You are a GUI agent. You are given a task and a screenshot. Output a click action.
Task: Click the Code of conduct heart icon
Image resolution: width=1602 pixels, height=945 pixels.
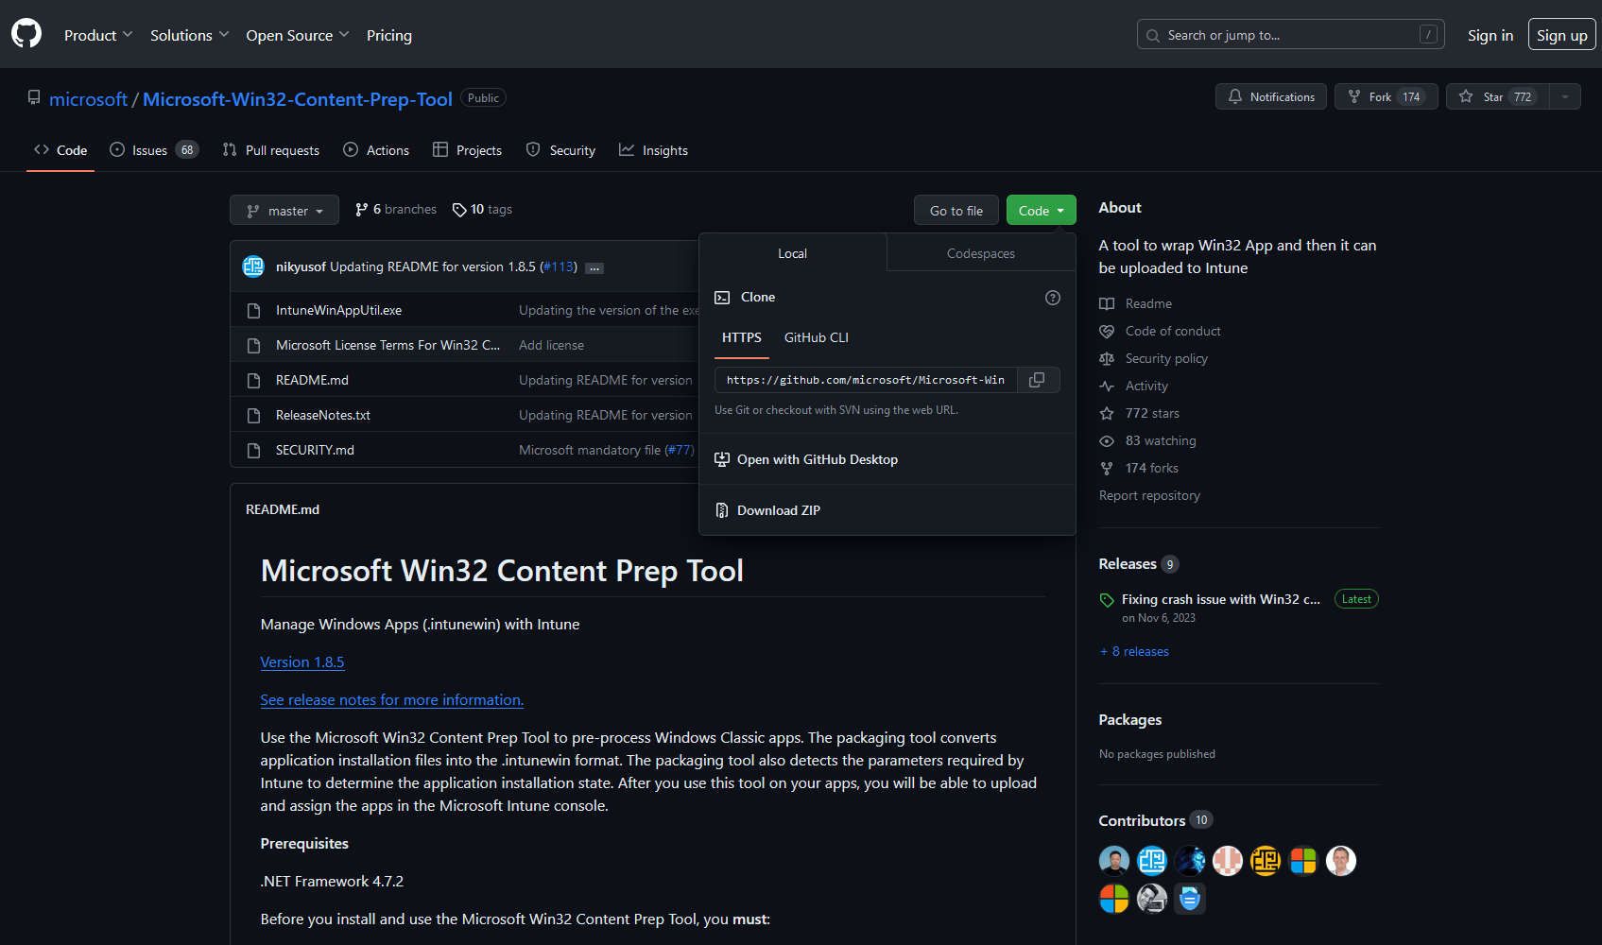tap(1107, 331)
